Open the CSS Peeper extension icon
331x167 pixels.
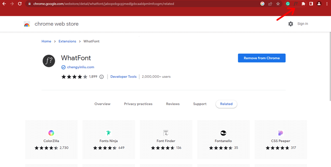coord(280,133)
